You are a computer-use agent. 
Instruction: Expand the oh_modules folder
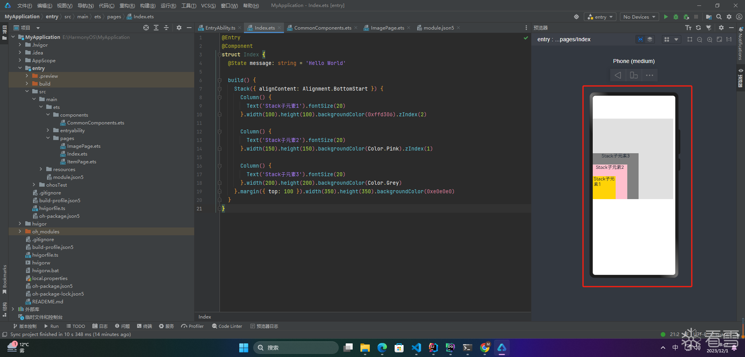tap(20, 231)
